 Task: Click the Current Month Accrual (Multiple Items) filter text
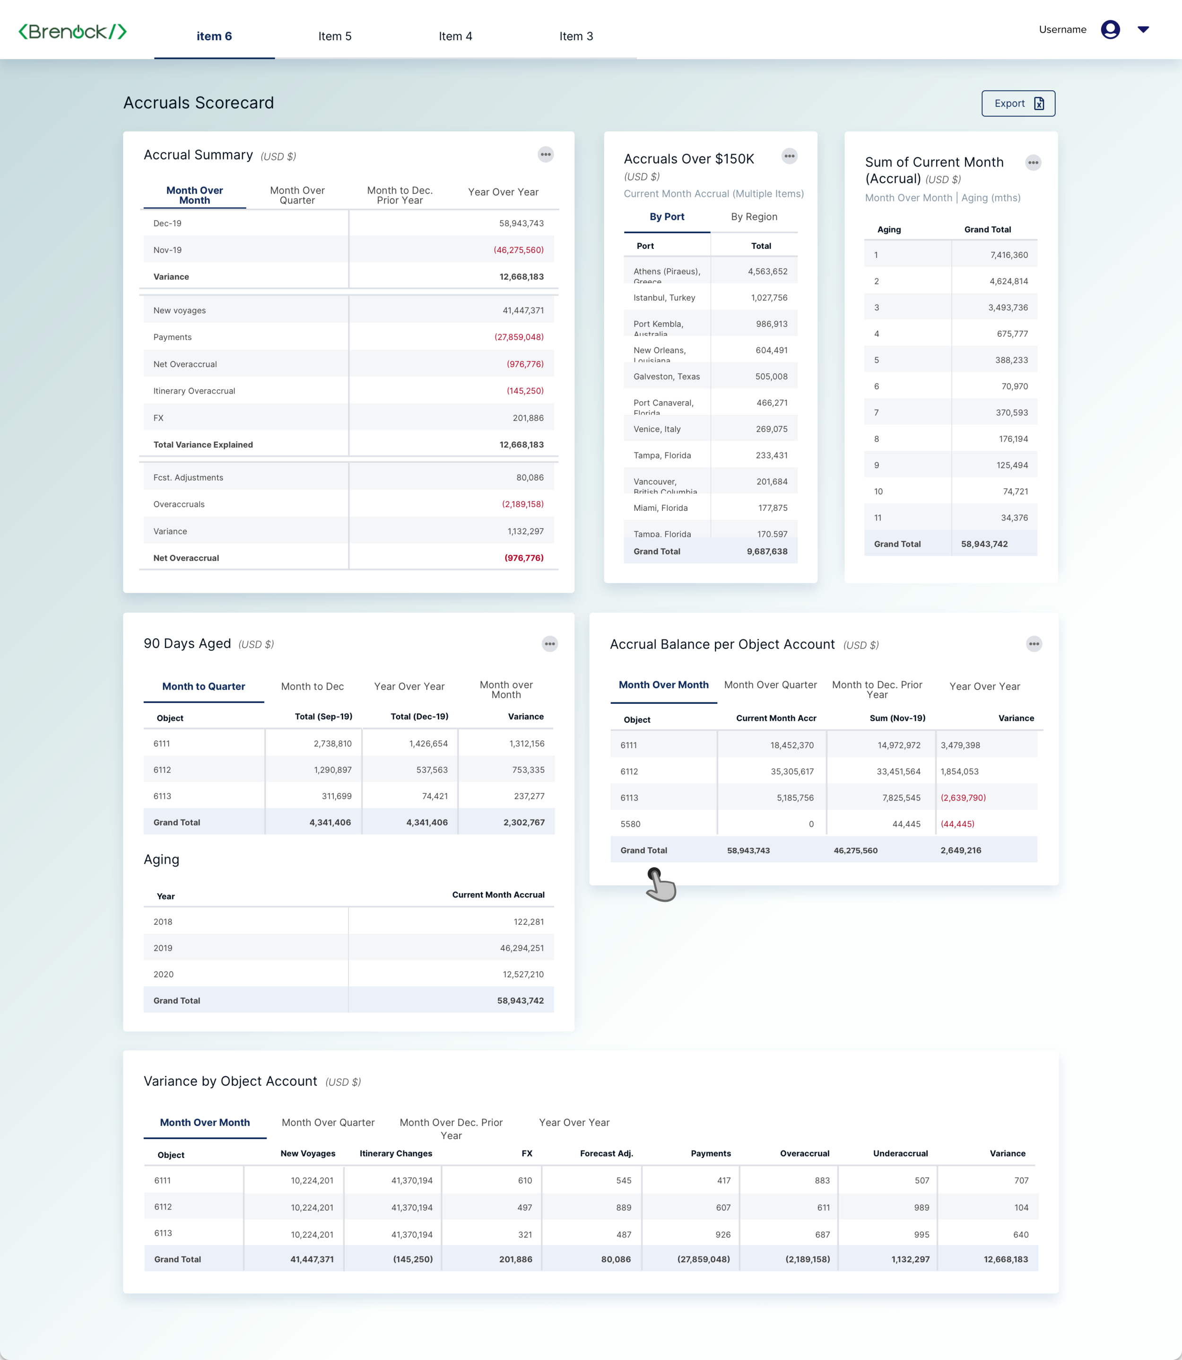coord(713,194)
